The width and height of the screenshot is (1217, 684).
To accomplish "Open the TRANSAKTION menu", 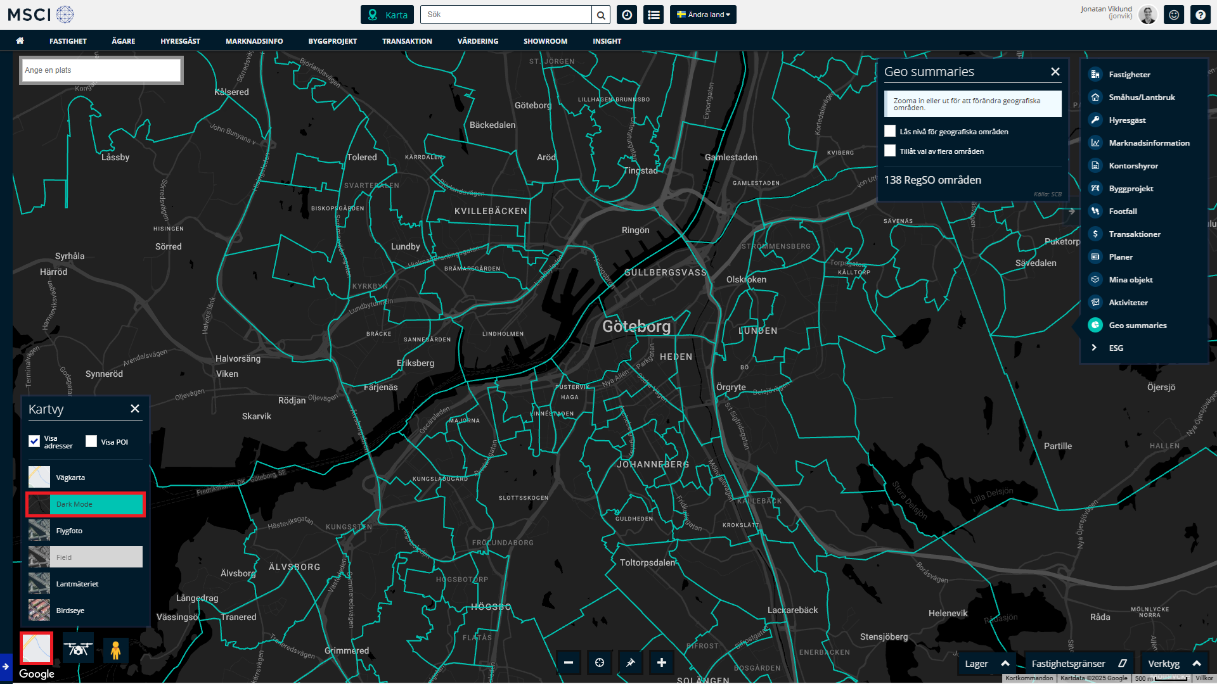I will pos(407,41).
